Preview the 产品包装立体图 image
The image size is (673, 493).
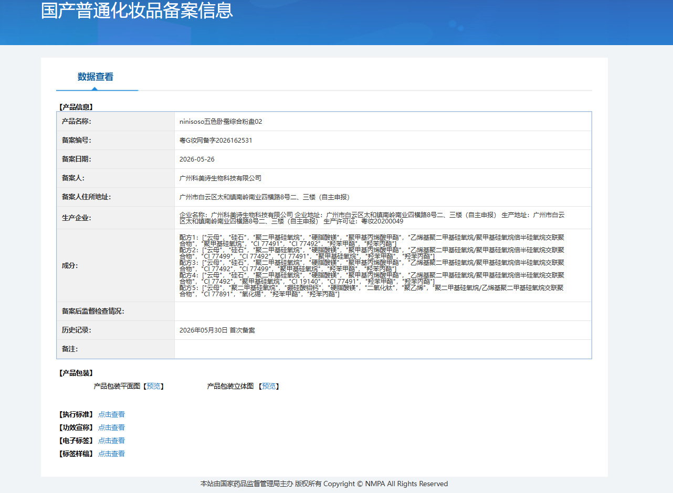point(269,386)
